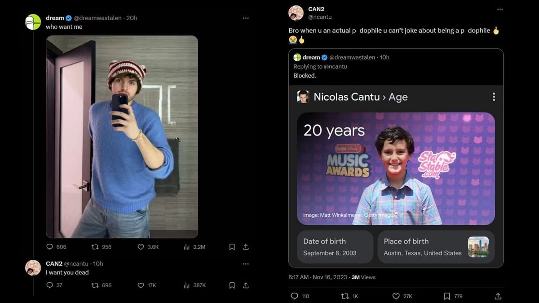View analytics showing 2.2M views

[x=187, y=247]
